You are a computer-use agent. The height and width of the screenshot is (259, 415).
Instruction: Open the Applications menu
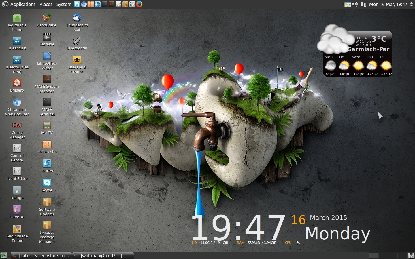coord(22,4)
